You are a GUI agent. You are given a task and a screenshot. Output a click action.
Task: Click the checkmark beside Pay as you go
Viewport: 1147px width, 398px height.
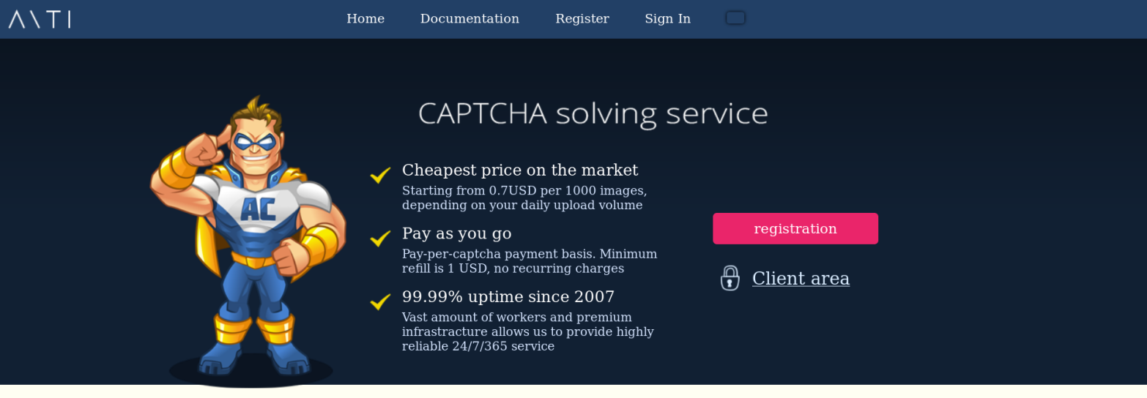(380, 238)
